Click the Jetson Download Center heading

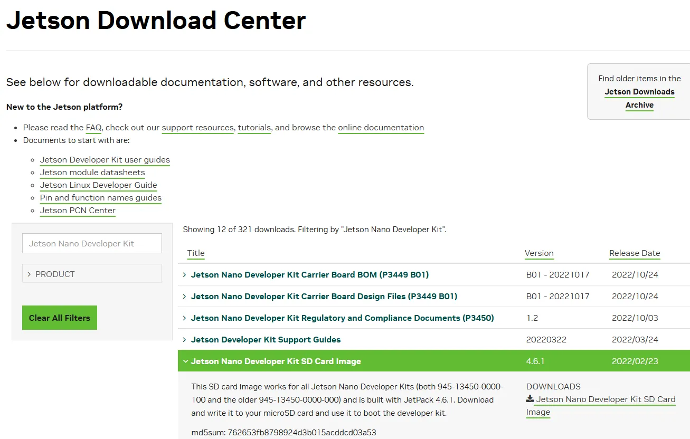click(156, 21)
